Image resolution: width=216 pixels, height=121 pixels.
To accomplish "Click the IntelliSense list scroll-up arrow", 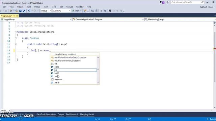I will [98, 57].
